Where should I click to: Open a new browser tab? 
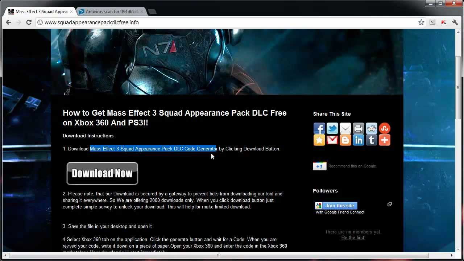click(x=152, y=12)
